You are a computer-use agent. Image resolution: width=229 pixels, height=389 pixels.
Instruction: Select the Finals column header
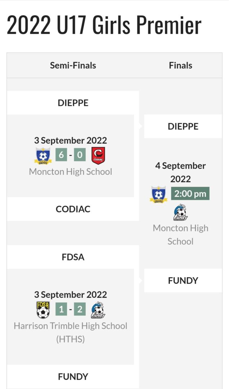(181, 65)
